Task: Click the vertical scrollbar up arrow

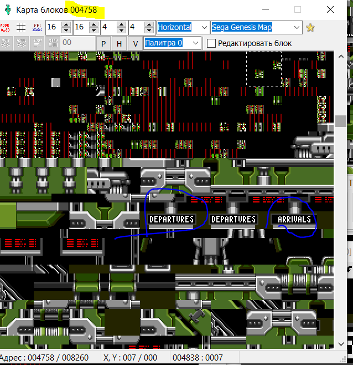Action: click(341, 57)
